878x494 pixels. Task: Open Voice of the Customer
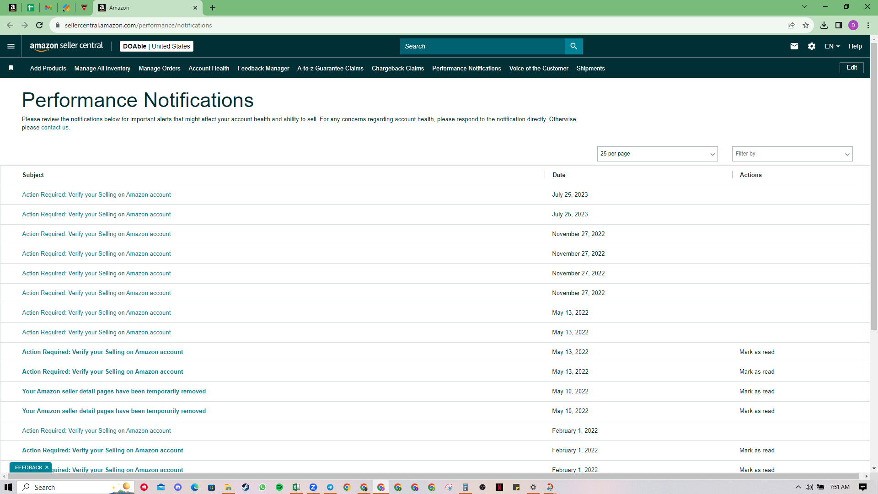tap(539, 68)
